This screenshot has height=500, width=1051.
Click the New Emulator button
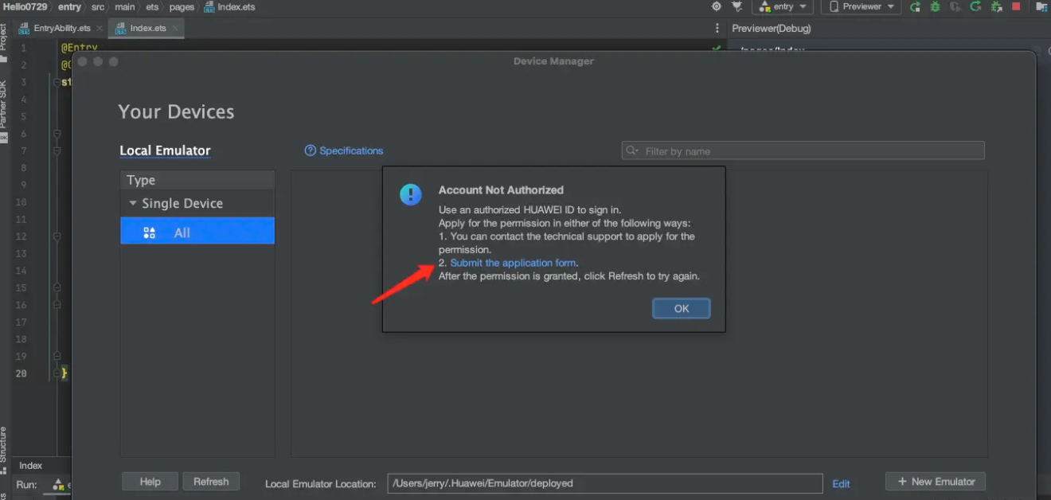click(x=936, y=482)
